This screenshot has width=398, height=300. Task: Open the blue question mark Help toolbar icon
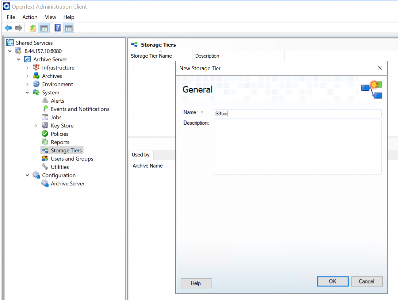point(57,28)
